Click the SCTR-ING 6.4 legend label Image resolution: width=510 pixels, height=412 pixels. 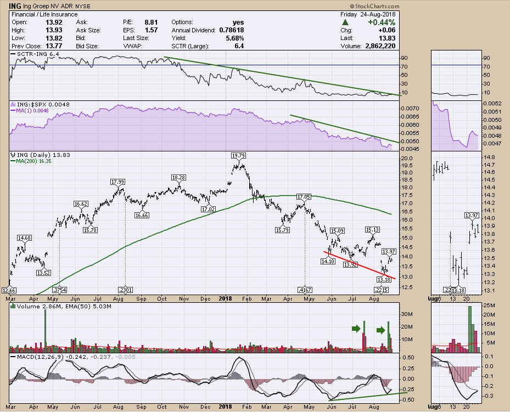click(x=37, y=54)
